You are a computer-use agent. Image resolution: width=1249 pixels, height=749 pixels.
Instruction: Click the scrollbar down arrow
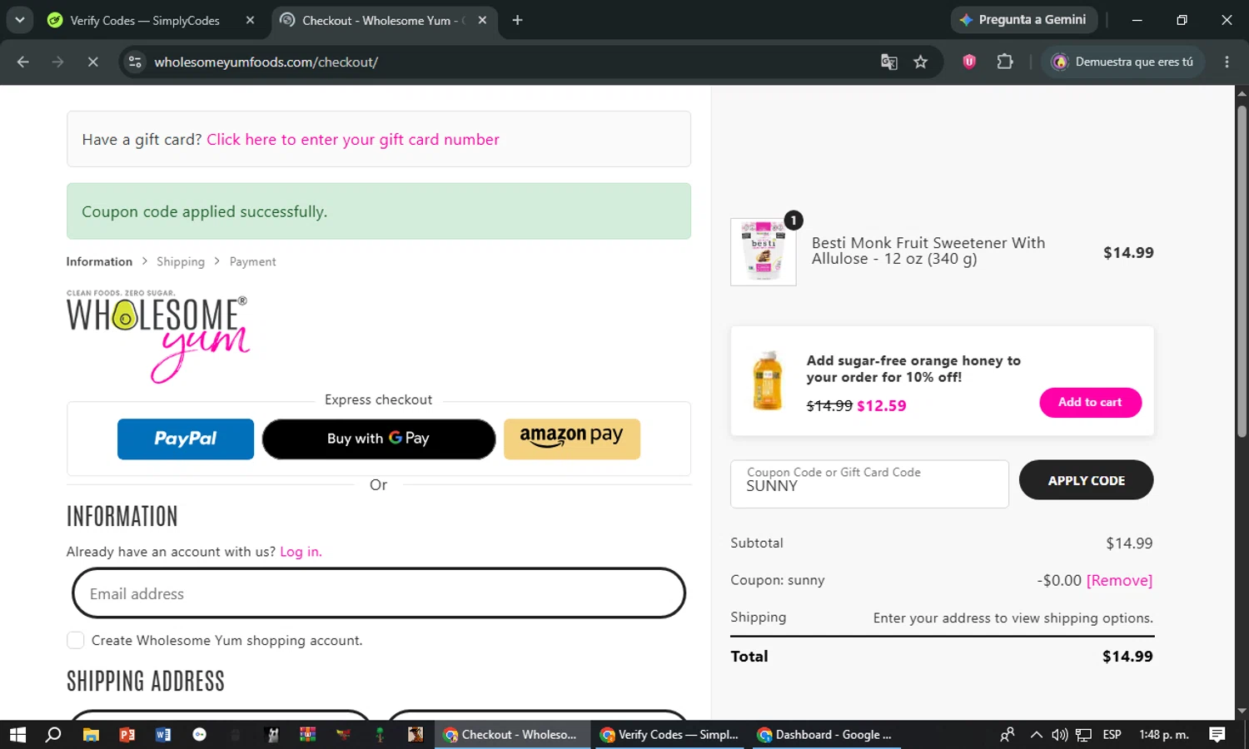coord(1242,712)
